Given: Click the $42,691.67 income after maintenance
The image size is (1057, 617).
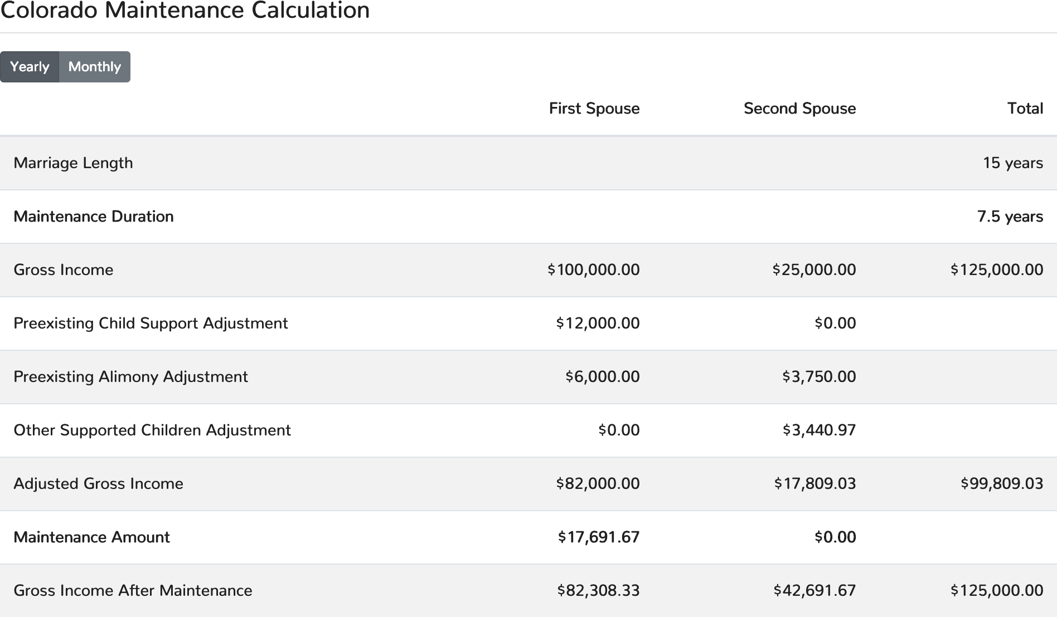Looking at the screenshot, I should pyautogui.click(x=814, y=591).
